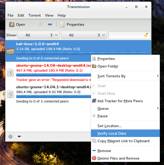Click the kali-linux torrent progress bar
164x165 pixels.
(83, 53)
